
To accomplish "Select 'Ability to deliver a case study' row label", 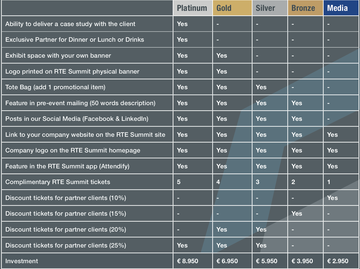I will click(x=70, y=24).
